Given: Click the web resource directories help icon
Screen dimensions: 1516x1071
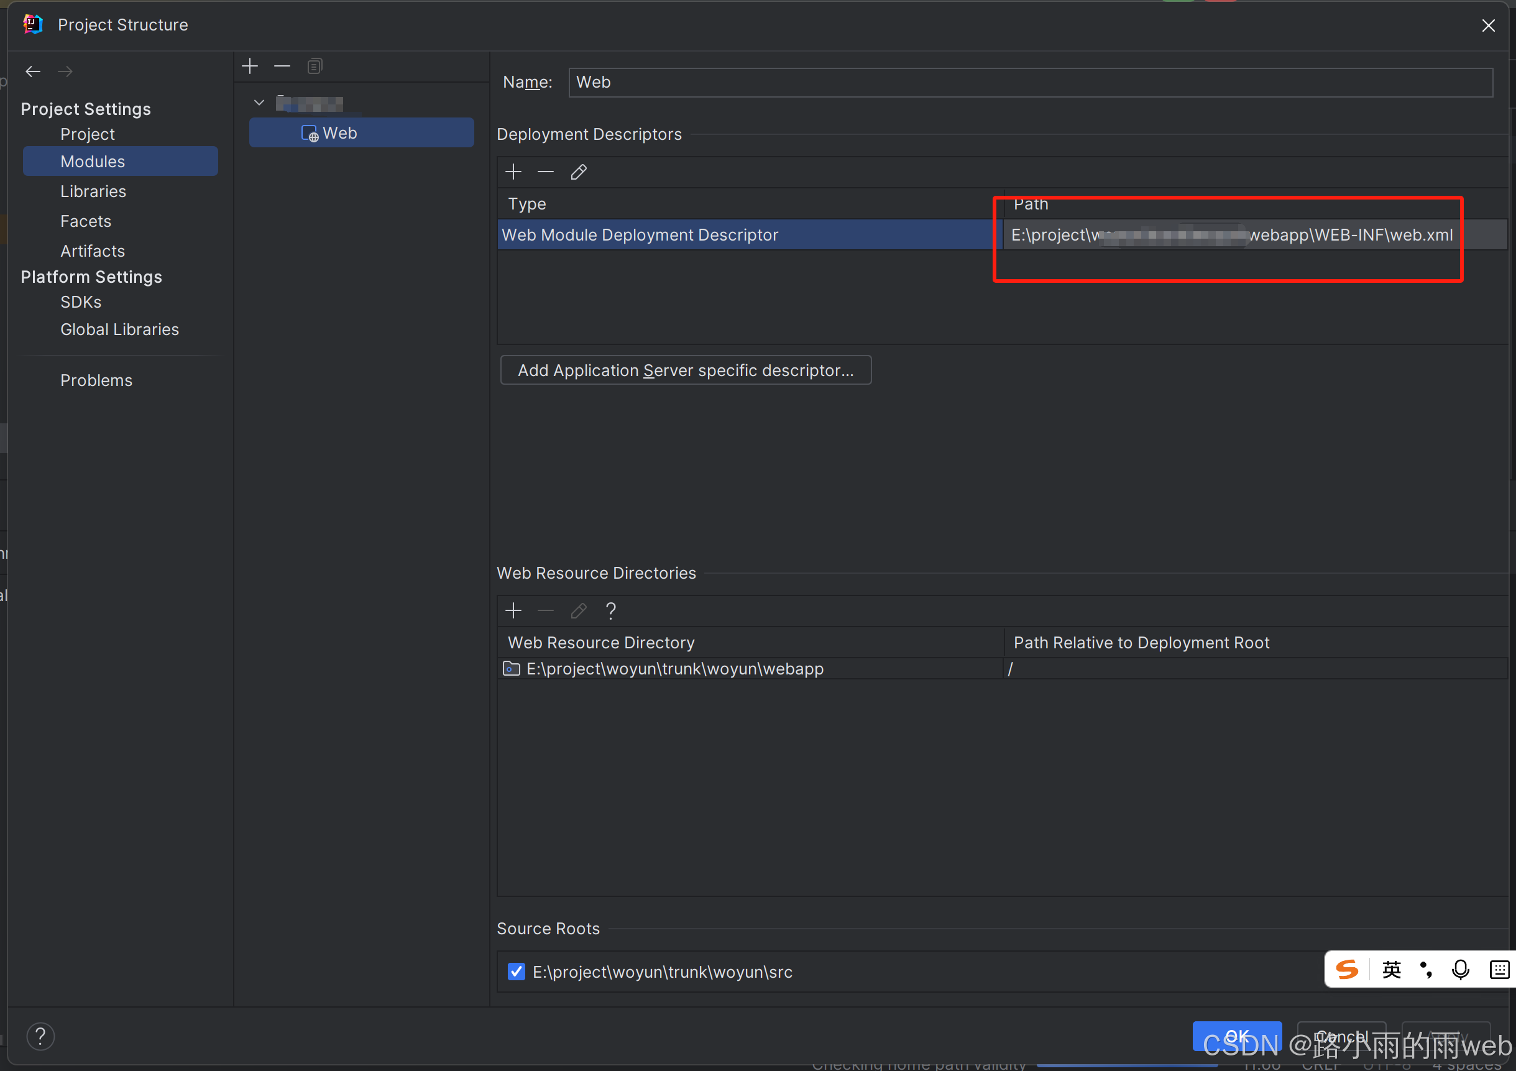Looking at the screenshot, I should (611, 611).
